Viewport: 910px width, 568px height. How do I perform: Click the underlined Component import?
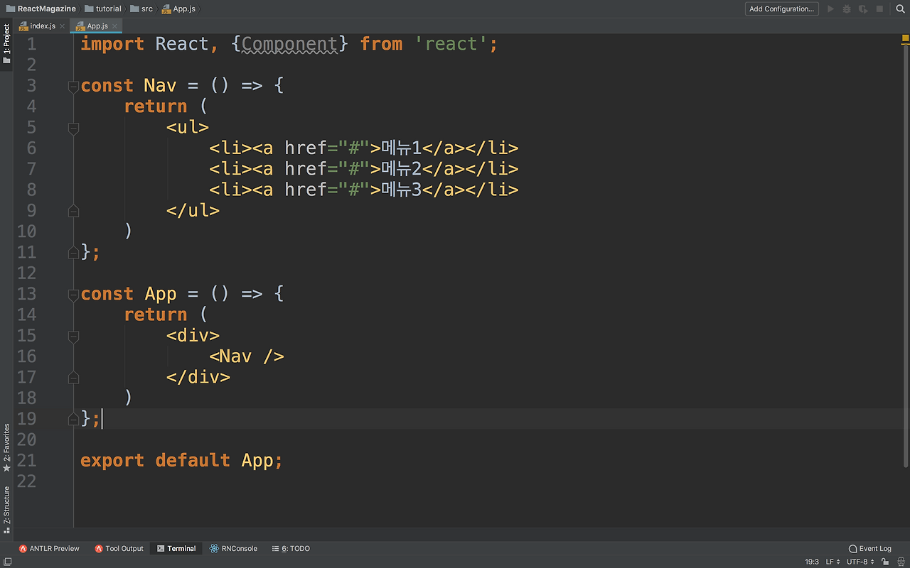click(289, 44)
